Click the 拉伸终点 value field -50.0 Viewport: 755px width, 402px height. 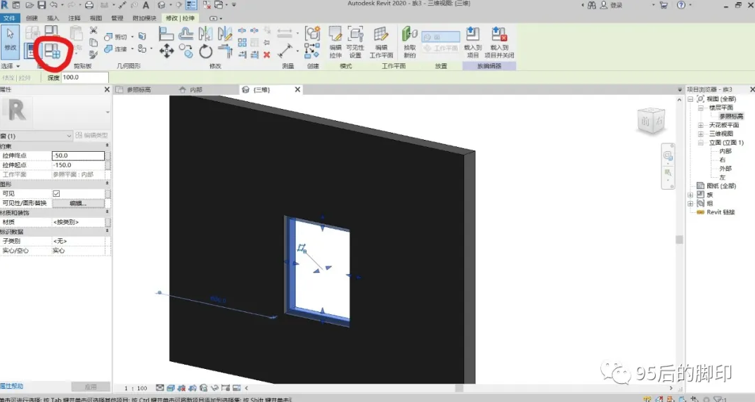tap(78, 155)
